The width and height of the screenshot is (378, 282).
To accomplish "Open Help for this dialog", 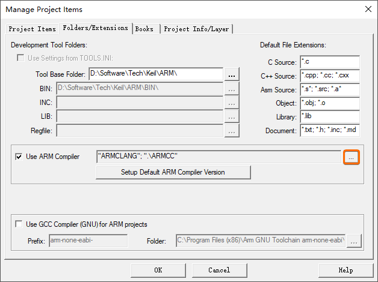I will point(345,270).
